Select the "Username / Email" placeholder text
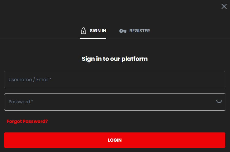 (28, 80)
